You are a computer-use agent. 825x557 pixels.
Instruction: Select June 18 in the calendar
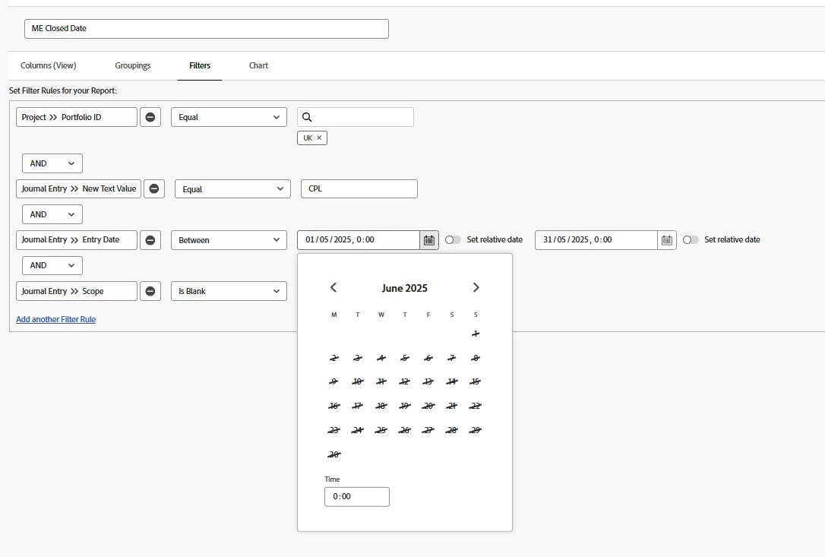pyautogui.click(x=381, y=406)
